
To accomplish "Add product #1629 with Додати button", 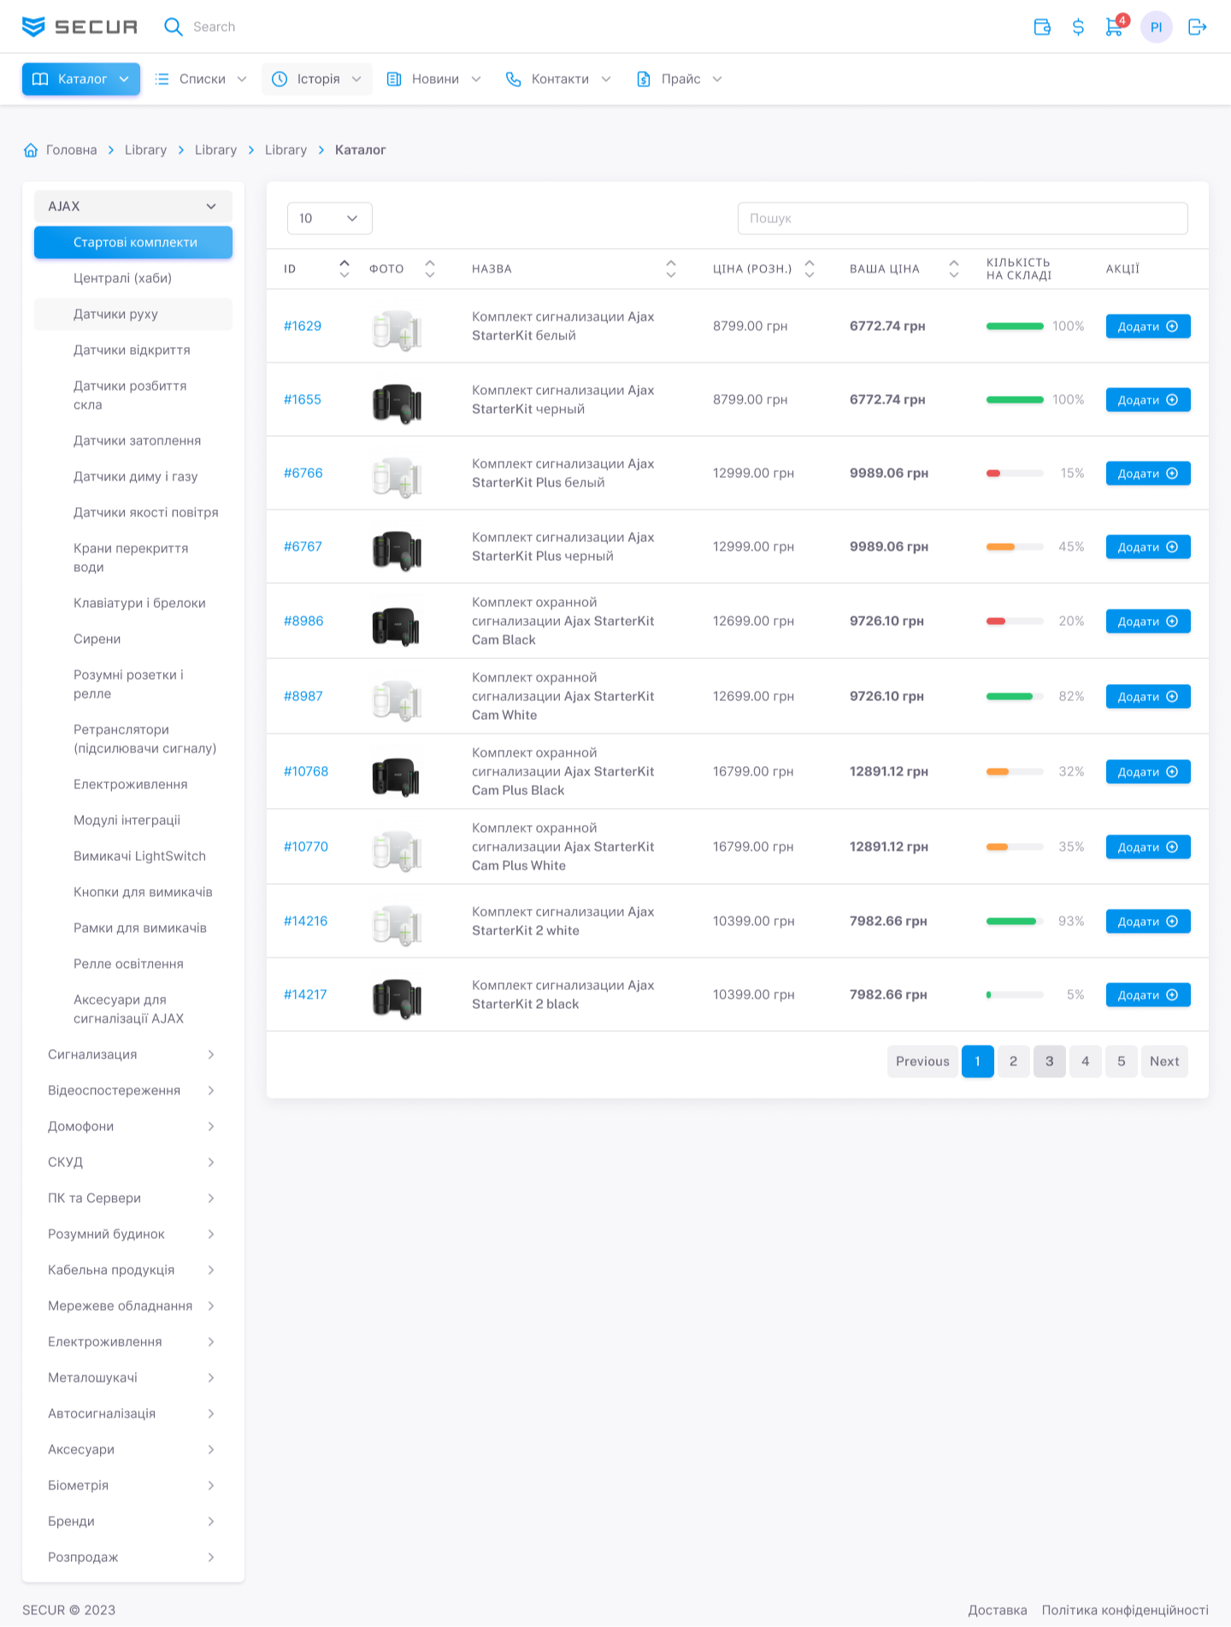I will pyautogui.click(x=1147, y=327).
